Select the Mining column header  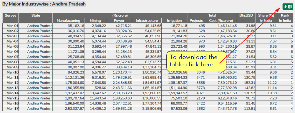[x=95, y=21]
